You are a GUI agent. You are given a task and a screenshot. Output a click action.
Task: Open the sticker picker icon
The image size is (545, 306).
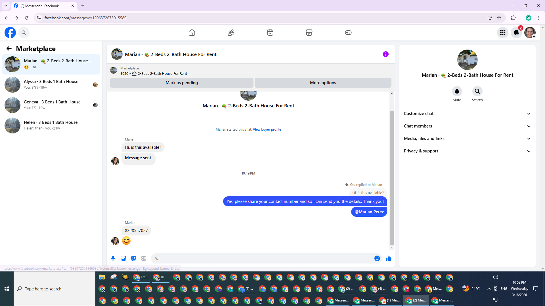(x=133, y=258)
